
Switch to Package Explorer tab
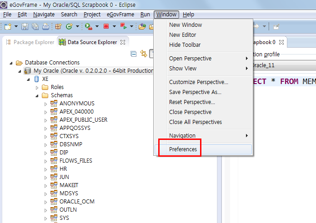[x=30, y=42]
